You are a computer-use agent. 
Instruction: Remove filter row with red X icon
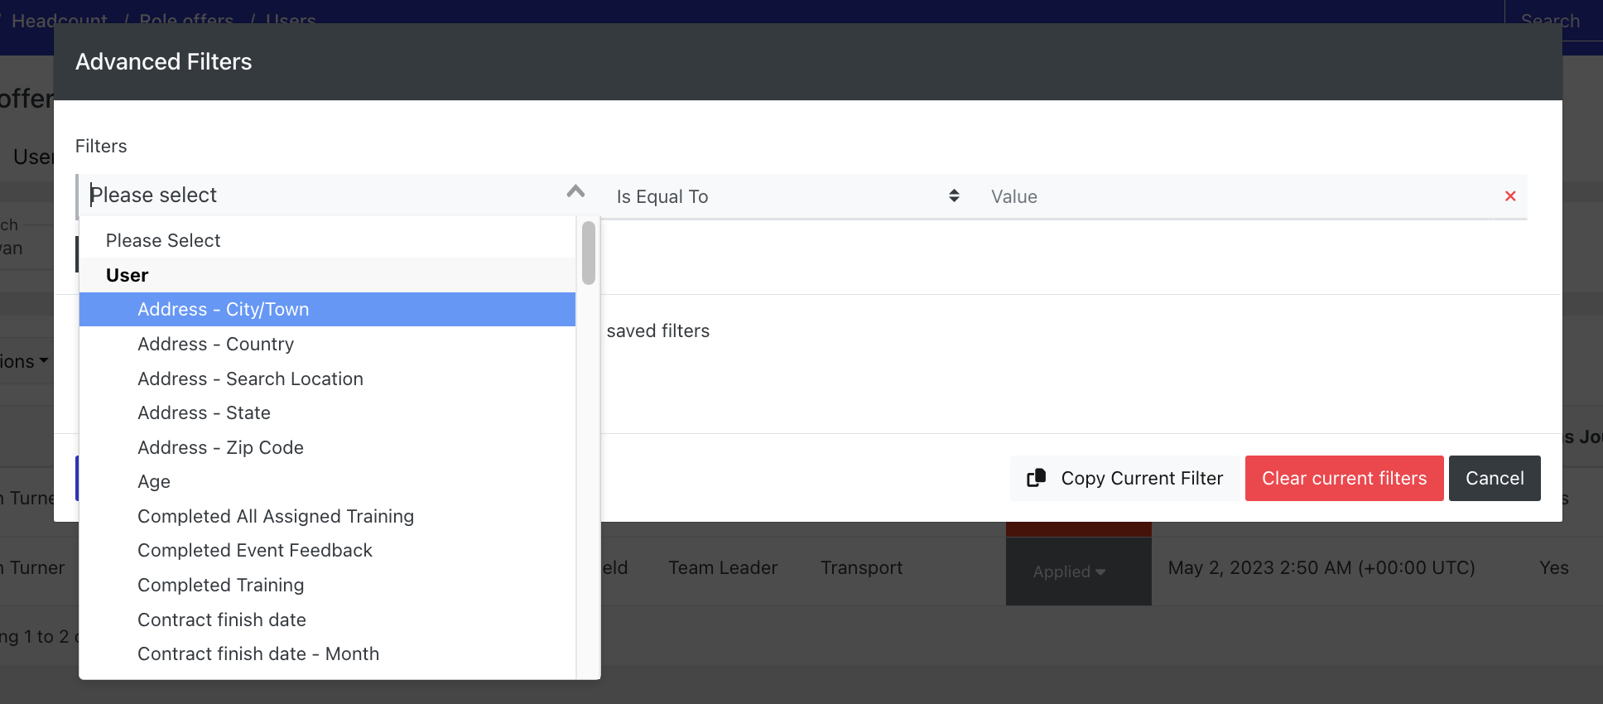click(1509, 196)
